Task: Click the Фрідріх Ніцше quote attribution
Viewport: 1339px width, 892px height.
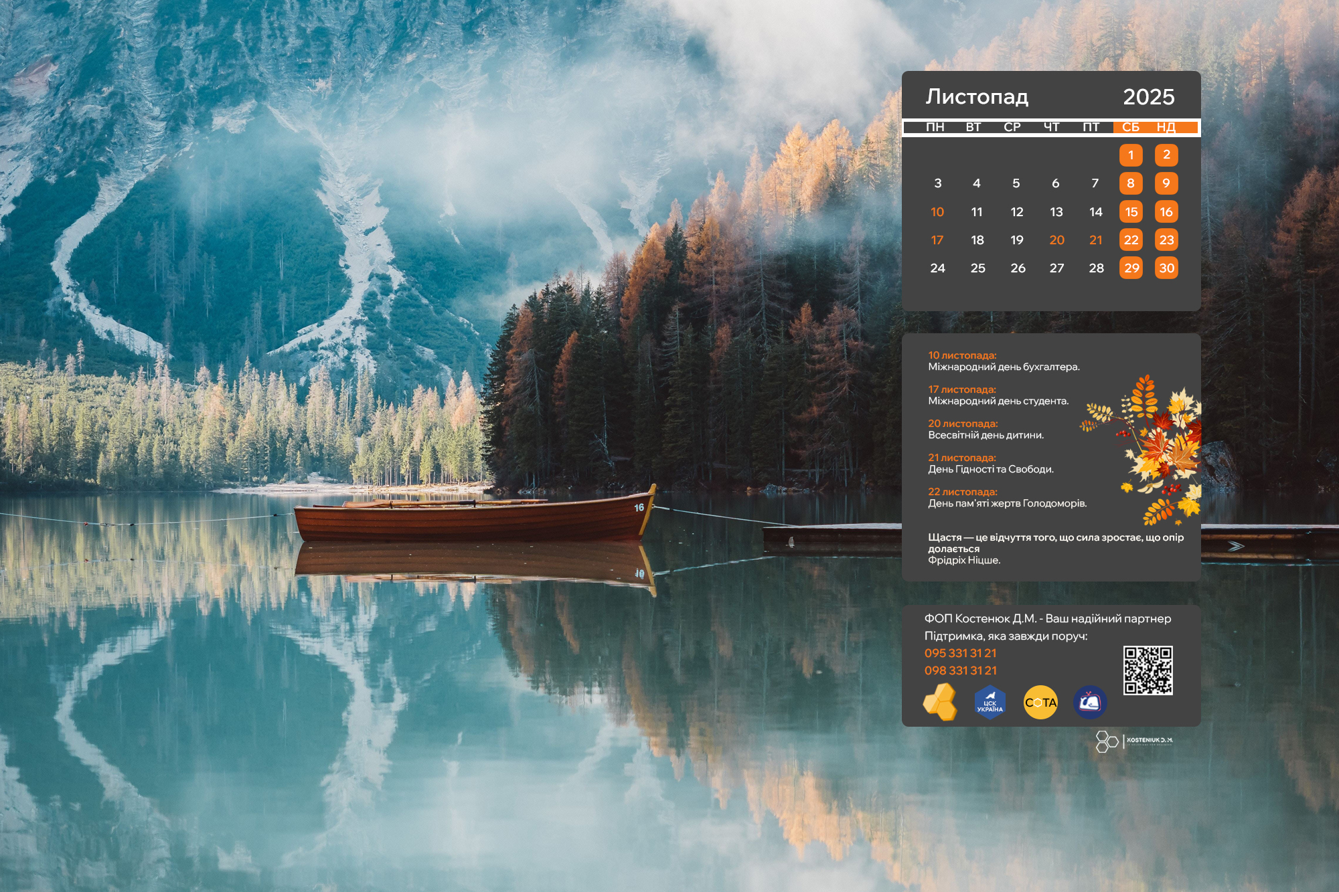Action: tap(963, 560)
